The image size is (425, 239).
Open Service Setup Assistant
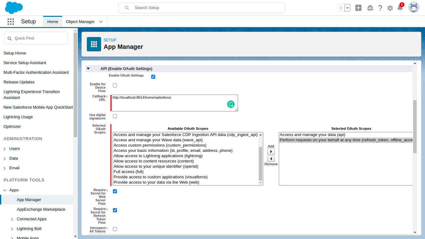(25, 63)
